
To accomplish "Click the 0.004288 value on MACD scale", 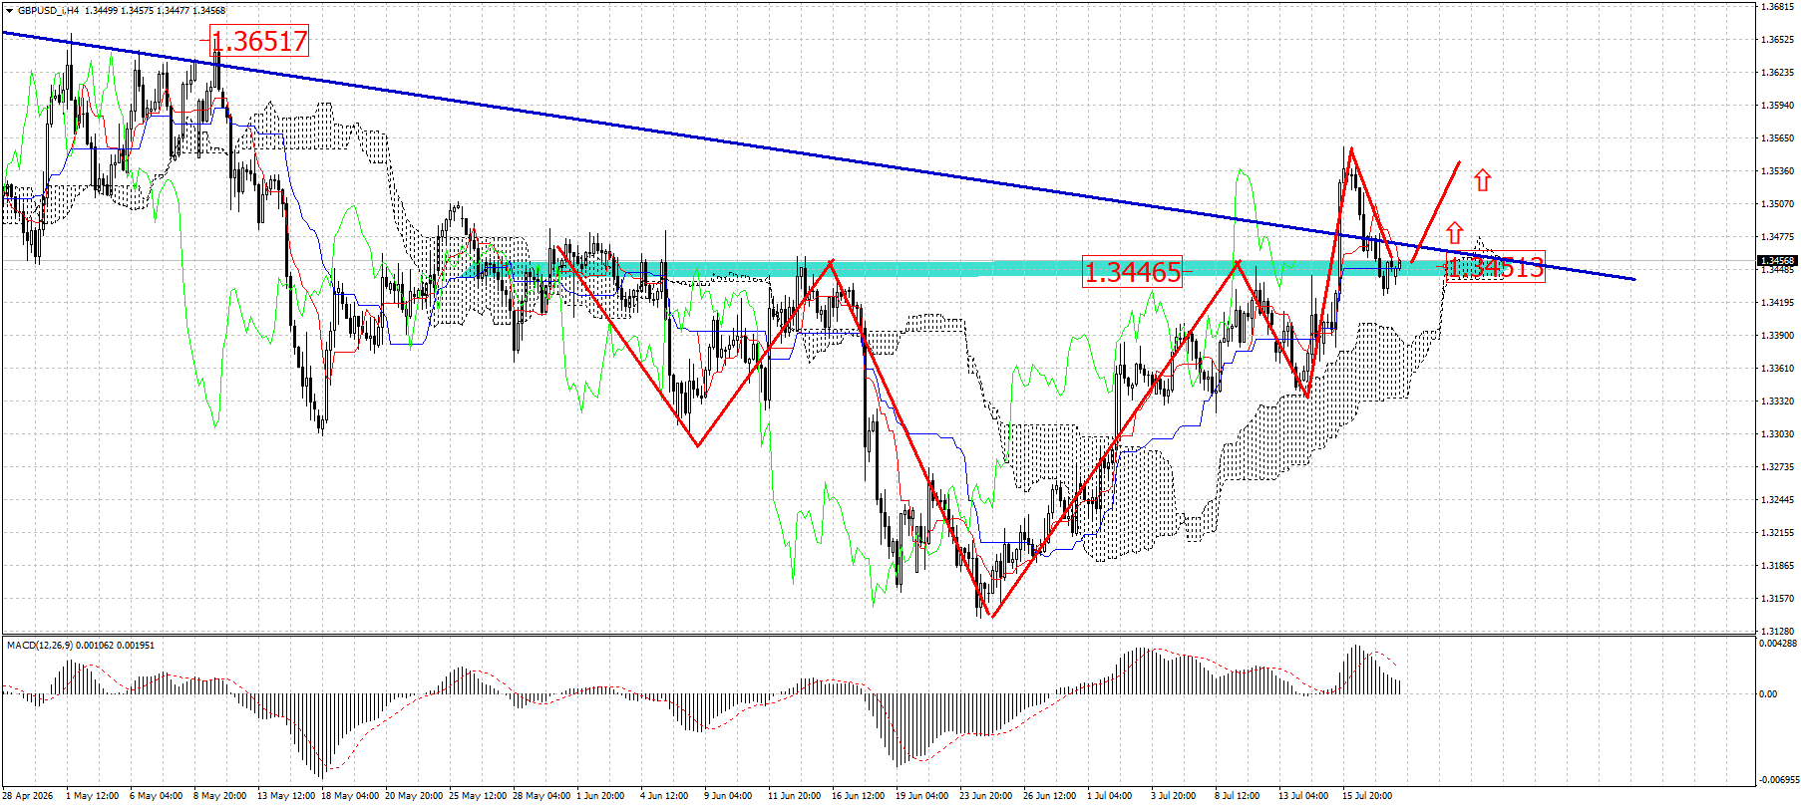I will [x=1778, y=644].
